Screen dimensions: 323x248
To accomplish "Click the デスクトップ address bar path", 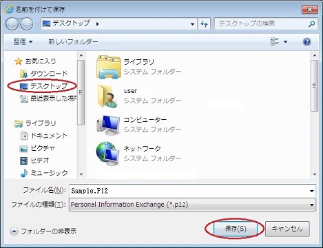I will [x=71, y=23].
